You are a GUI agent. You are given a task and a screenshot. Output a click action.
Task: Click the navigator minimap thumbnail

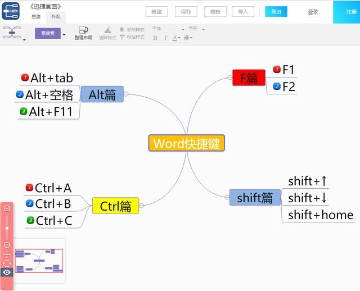tap(39, 261)
